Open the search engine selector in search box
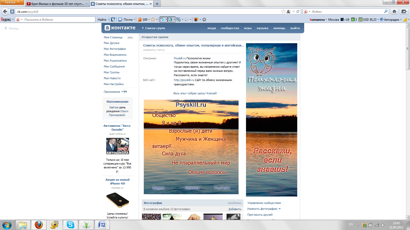This screenshot has width=410, height=230. click(307, 11)
